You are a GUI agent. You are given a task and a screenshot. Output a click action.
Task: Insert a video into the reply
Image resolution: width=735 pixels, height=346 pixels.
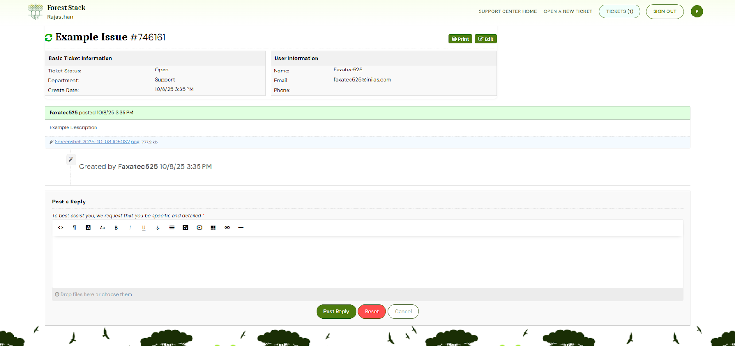click(x=199, y=228)
